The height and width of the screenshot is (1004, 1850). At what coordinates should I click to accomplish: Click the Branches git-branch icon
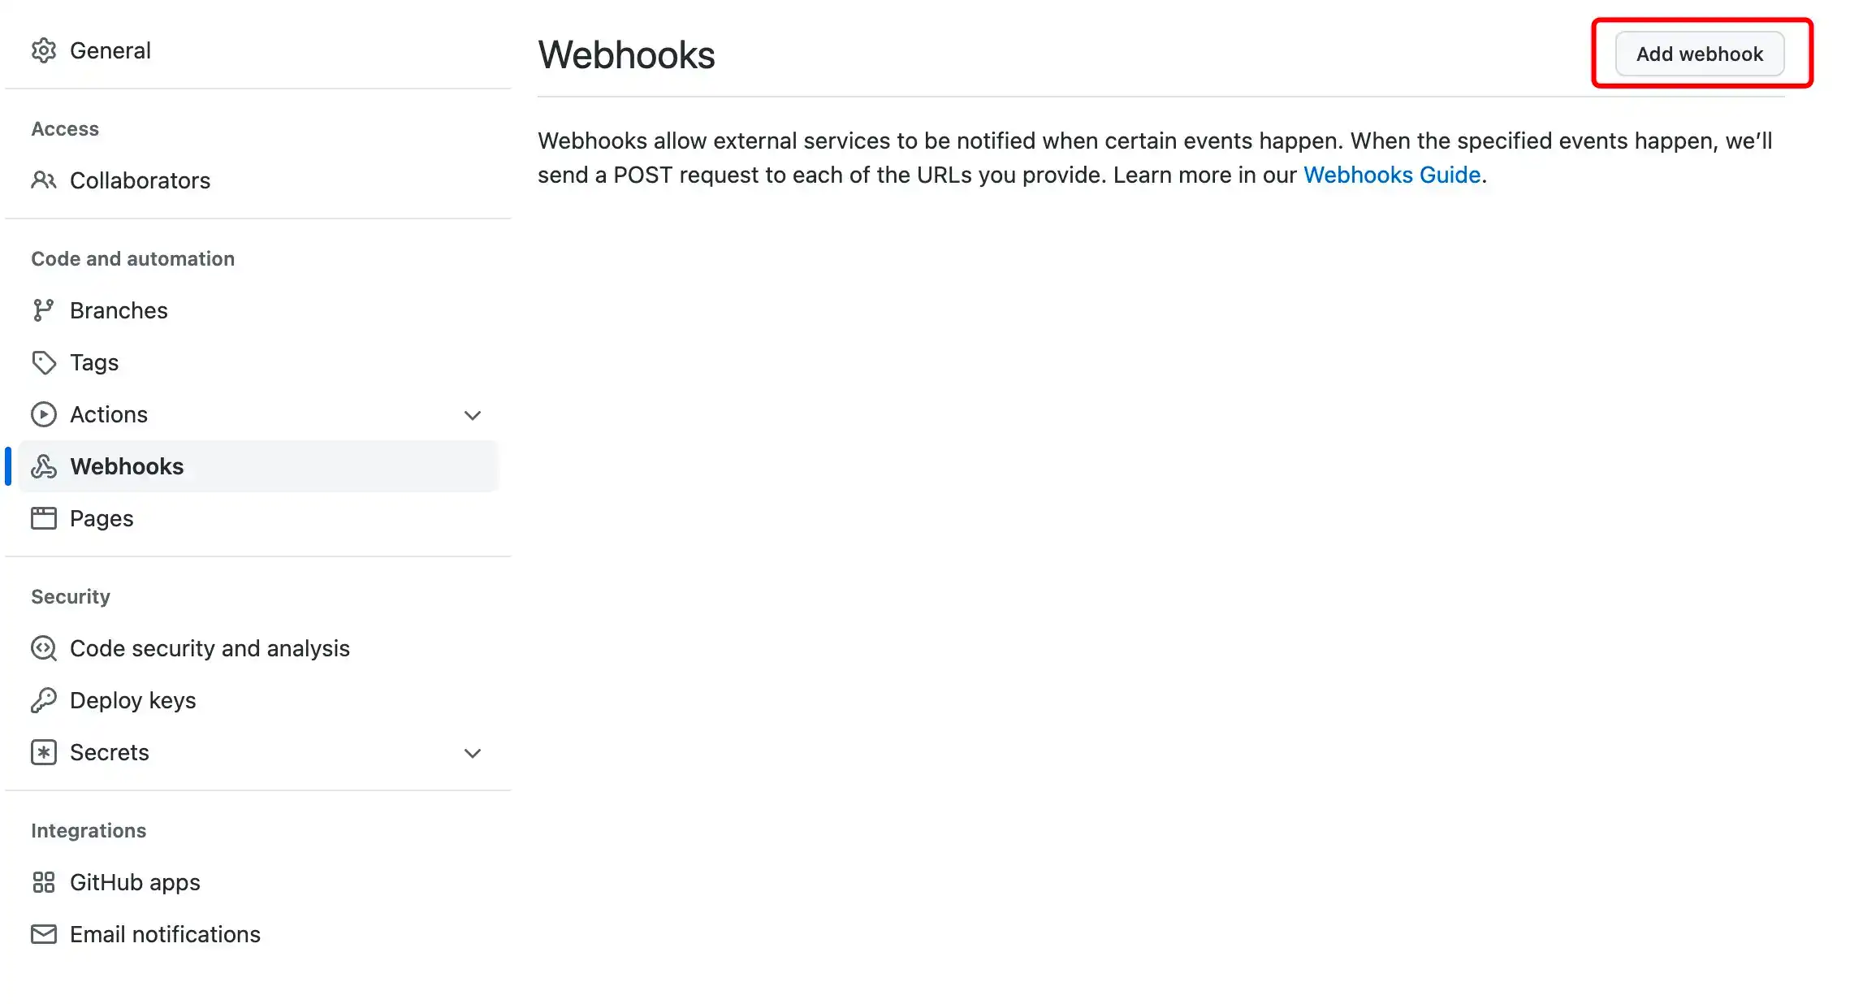44,310
